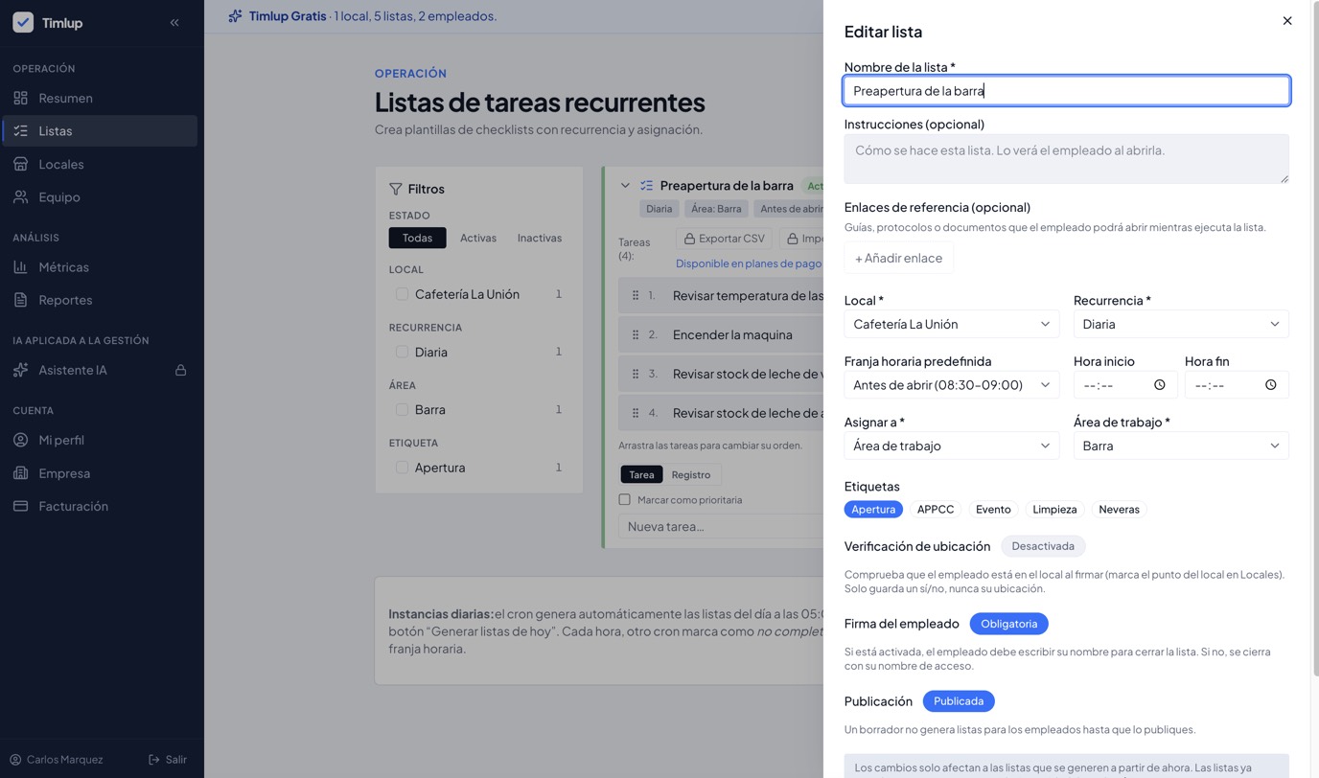The width and height of the screenshot is (1319, 778).
Task: Open the Recurrencia dropdown
Action: point(1181,324)
